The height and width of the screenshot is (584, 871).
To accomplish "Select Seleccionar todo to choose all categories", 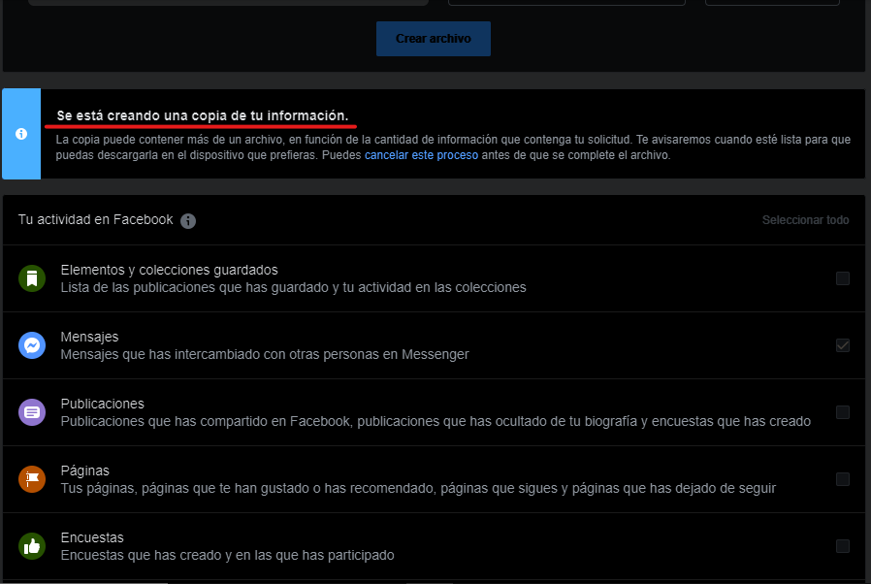I will tap(805, 220).
